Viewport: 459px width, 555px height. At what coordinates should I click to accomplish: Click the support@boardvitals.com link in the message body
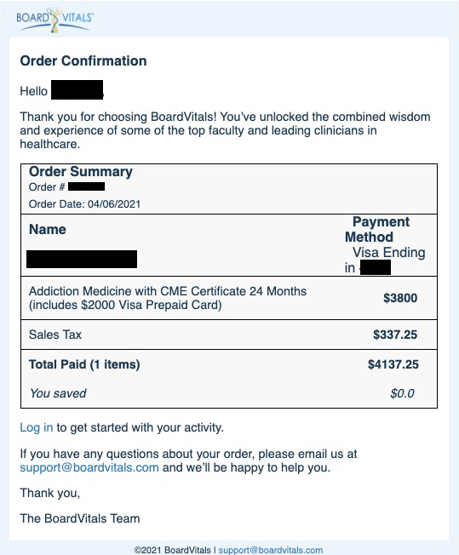(89, 467)
